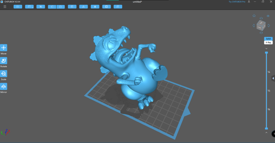Rotate view down with cube's bottom arrow
This screenshot has height=143, width=275.
(261, 33)
